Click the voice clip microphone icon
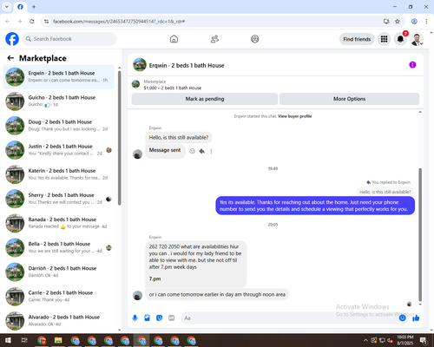Viewport: 434px width, 347px height. click(135, 318)
